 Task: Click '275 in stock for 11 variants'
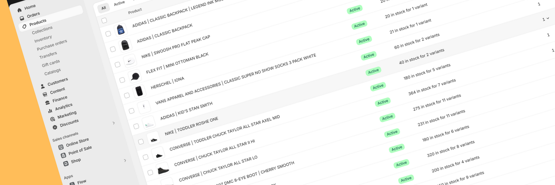[x=437, y=101]
